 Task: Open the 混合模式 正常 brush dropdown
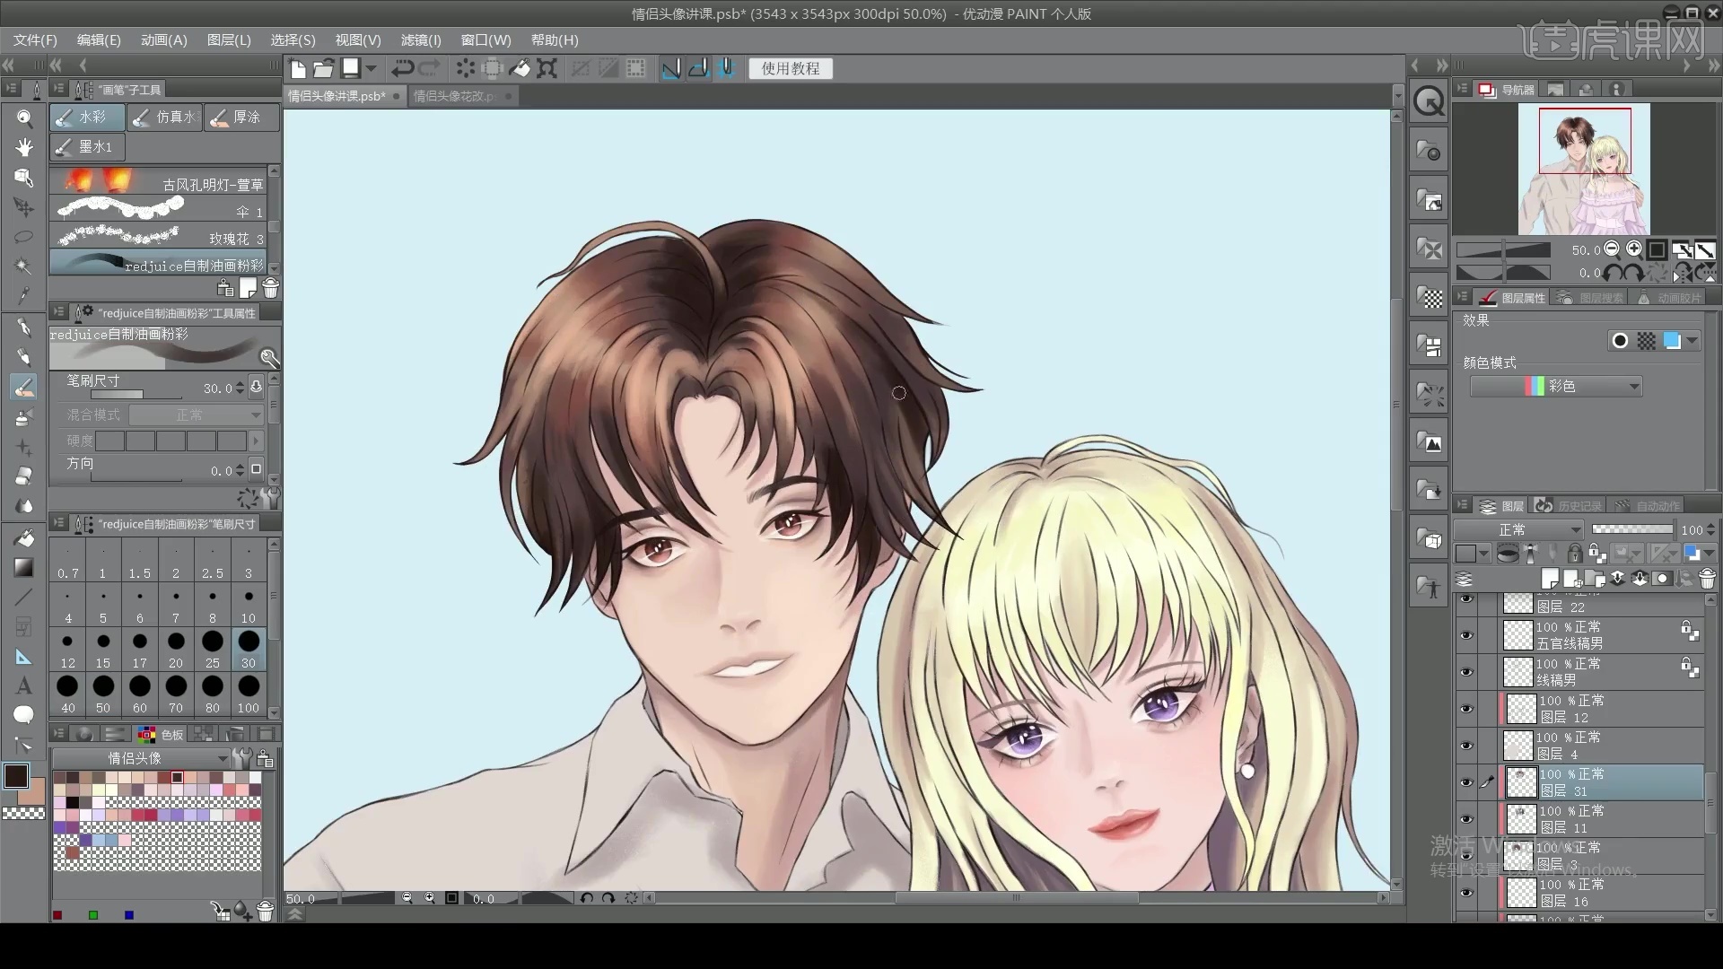[196, 415]
